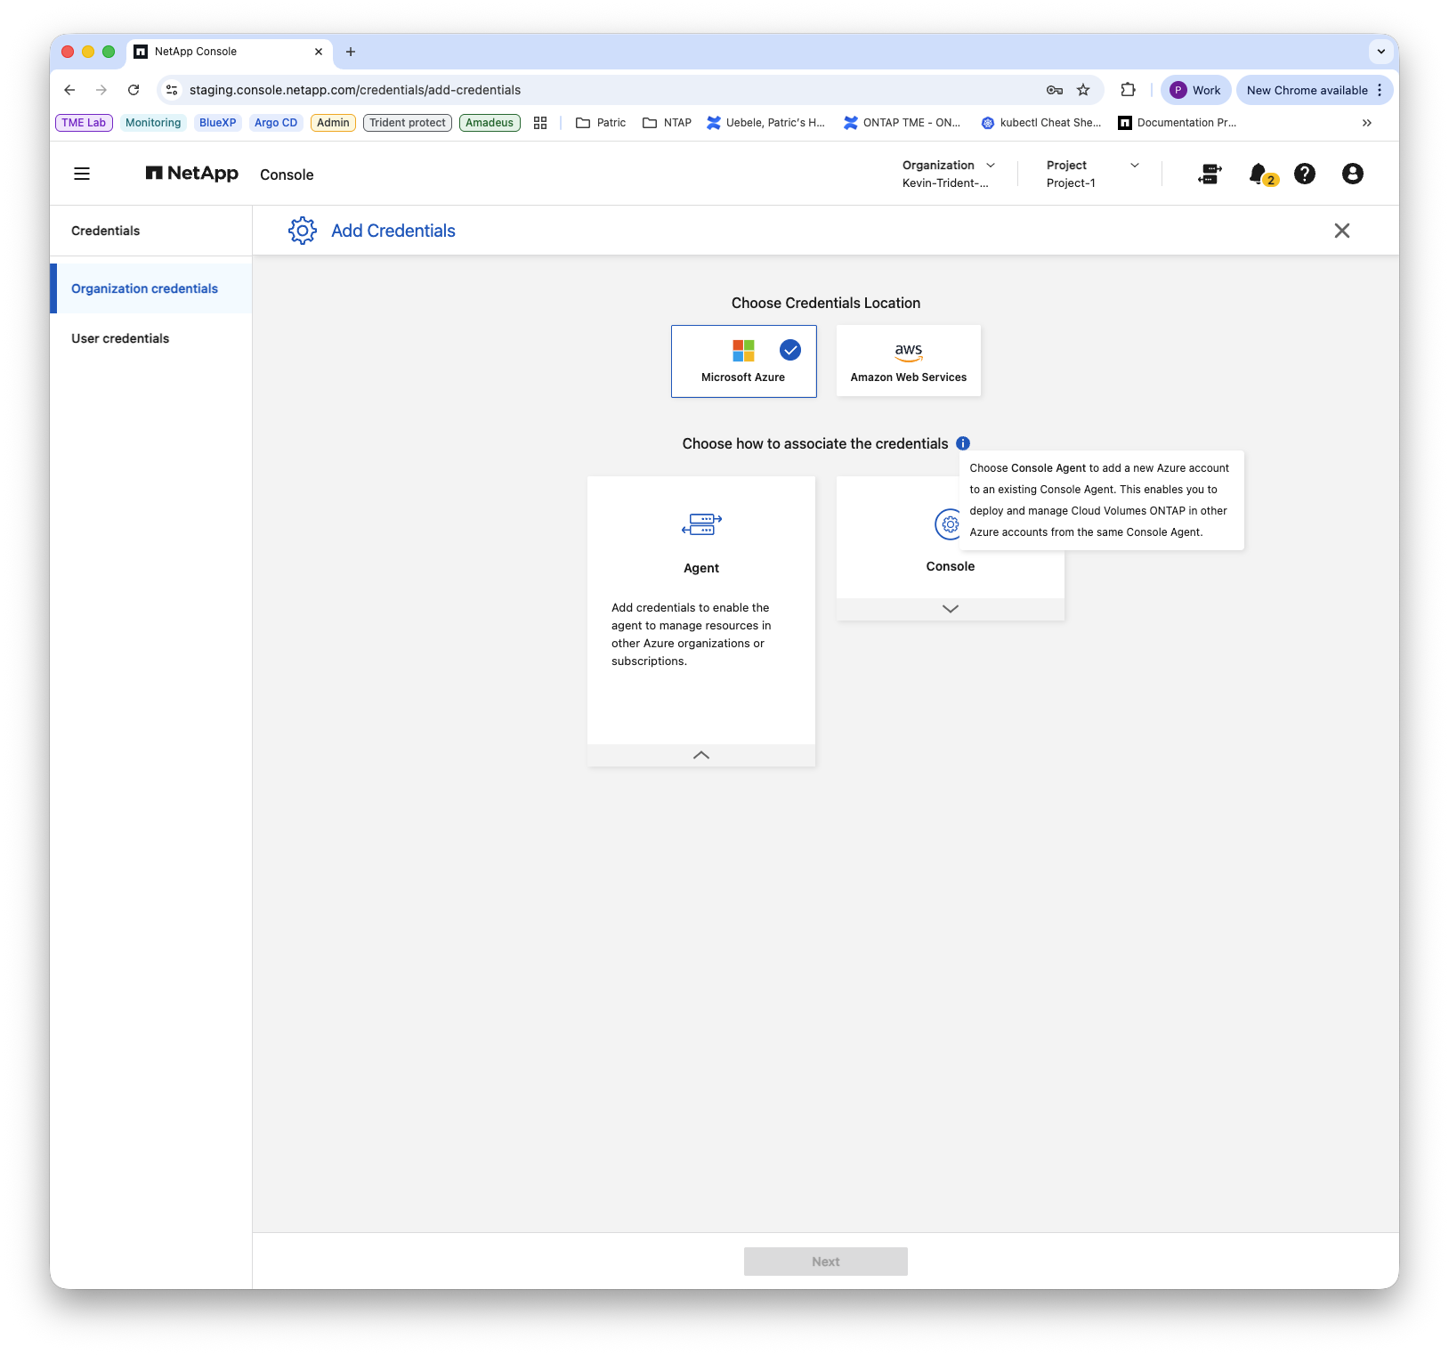The image size is (1449, 1355).
Task: Open the Trident protect bookmark
Action: click(408, 123)
